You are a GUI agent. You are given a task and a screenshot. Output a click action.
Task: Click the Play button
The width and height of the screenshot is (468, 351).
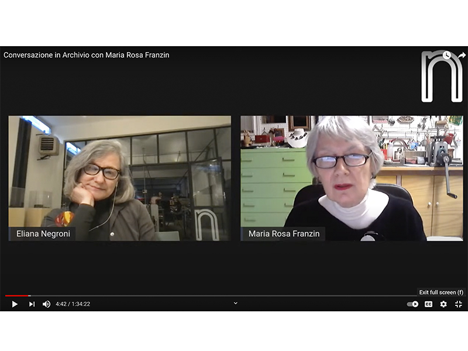point(14,304)
